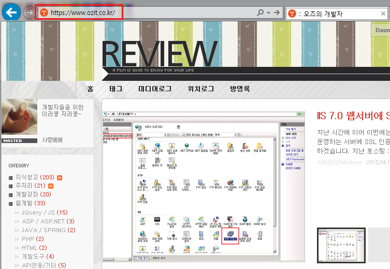The height and width of the screenshot is (269, 390).
Task: Open the 개발도구 (4) subcategory
Action: (38, 257)
